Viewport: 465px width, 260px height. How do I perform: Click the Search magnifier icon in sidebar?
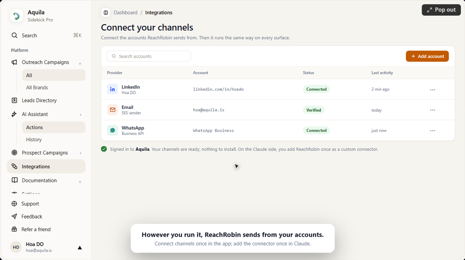click(14, 35)
